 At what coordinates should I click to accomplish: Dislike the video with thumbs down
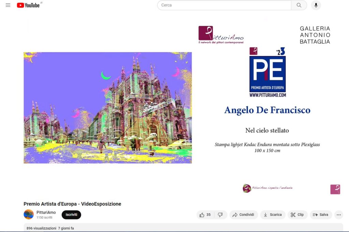tap(220, 215)
